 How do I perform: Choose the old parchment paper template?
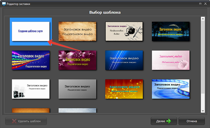point(77,31)
